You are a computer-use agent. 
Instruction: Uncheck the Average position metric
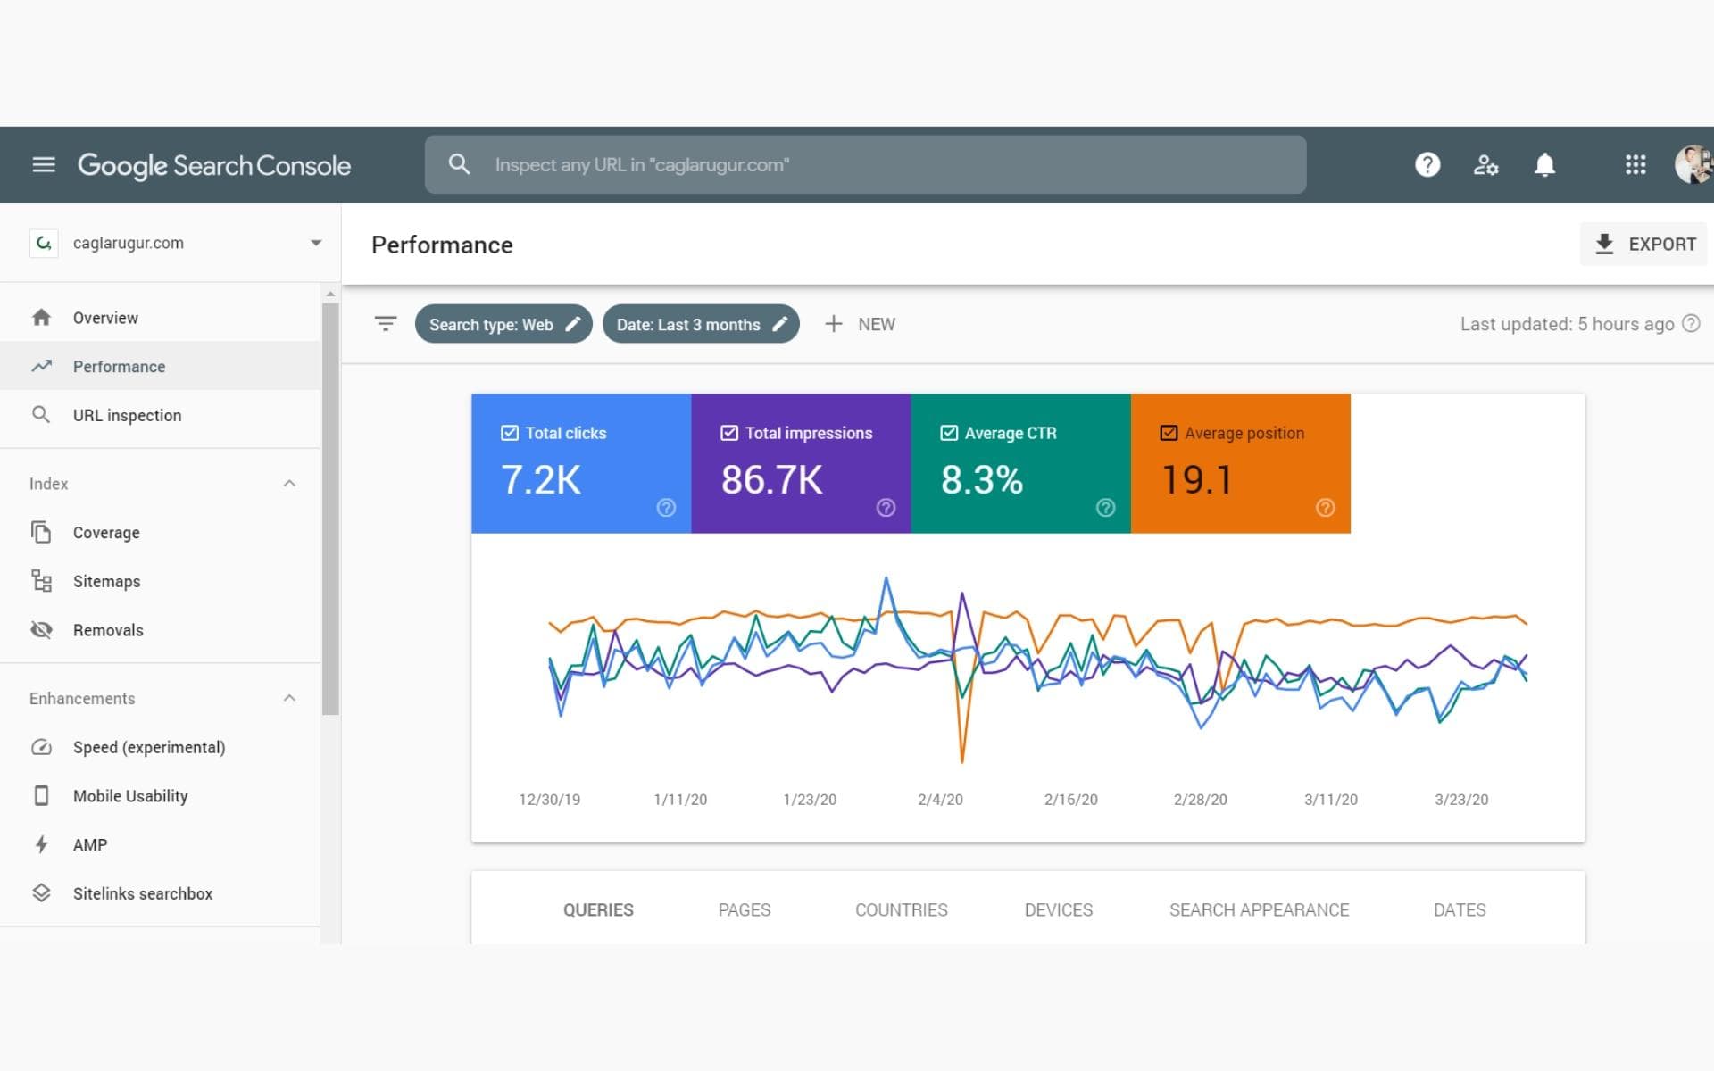(x=1168, y=432)
